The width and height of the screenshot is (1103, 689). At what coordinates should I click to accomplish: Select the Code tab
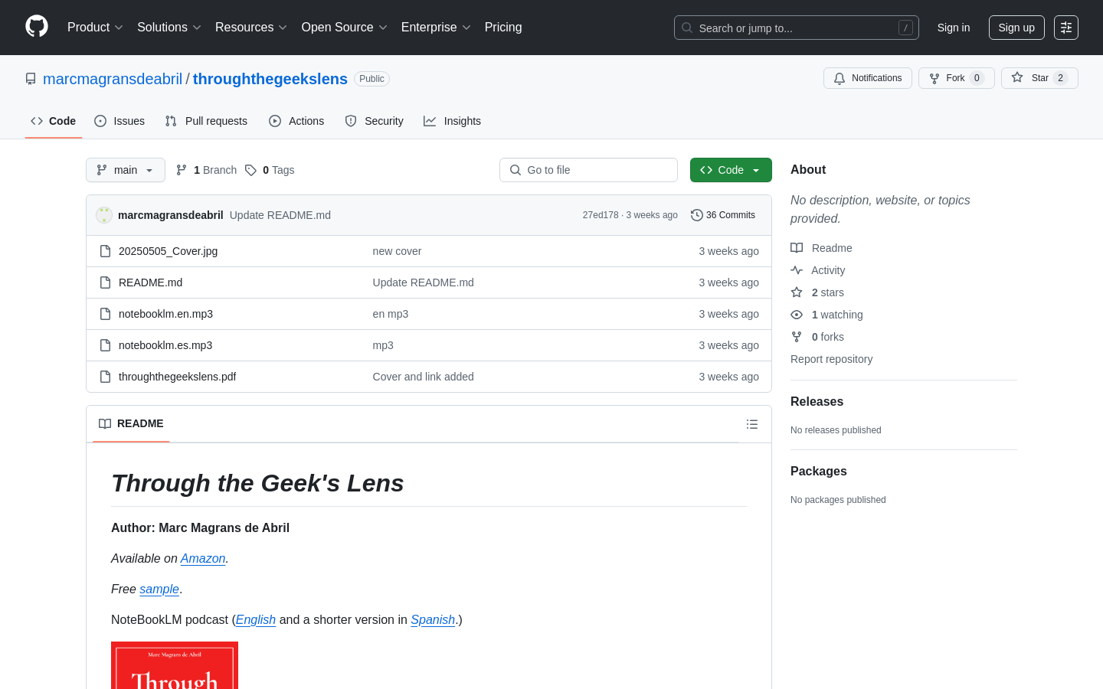(54, 121)
